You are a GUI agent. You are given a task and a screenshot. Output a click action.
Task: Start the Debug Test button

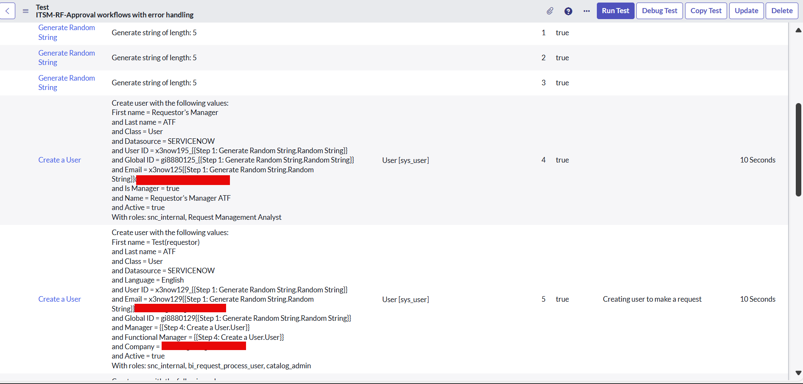click(x=660, y=11)
